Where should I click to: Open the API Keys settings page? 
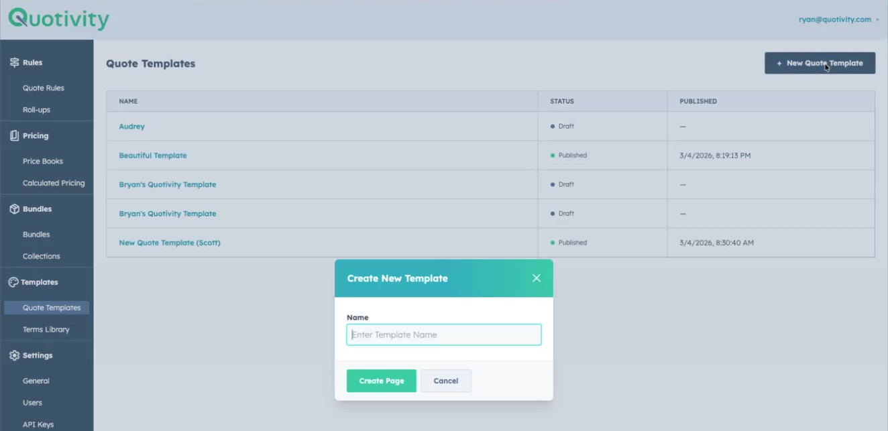tap(38, 424)
